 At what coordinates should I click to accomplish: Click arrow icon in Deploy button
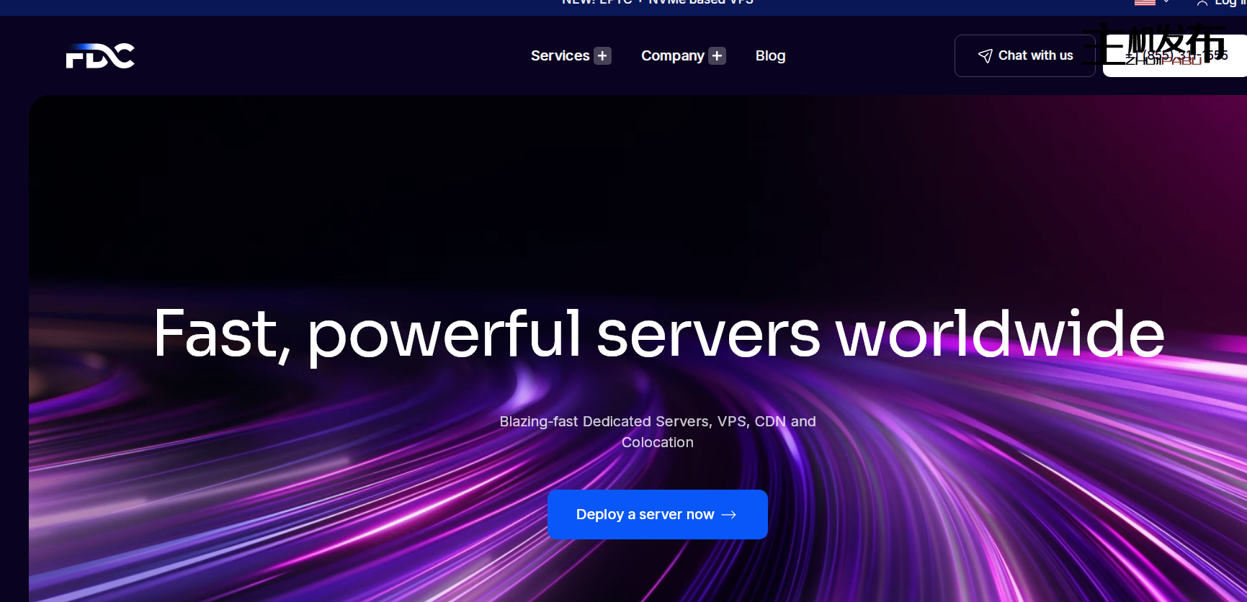729,515
